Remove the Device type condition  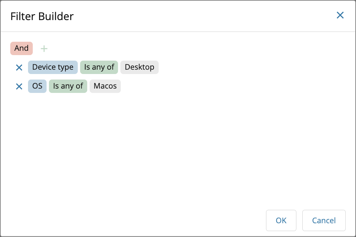point(19,68)
